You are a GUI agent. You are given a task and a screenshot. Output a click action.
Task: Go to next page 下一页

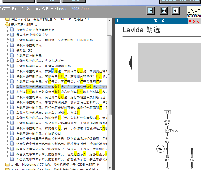click(160, 21)
